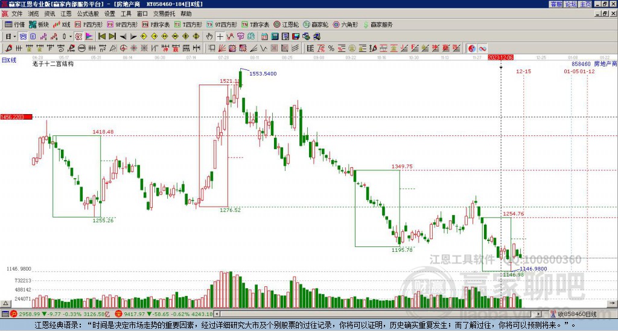This screenshot has width=618, height=331.
Task: Click the purple 节 solar term icon
Action: point(240,37)
